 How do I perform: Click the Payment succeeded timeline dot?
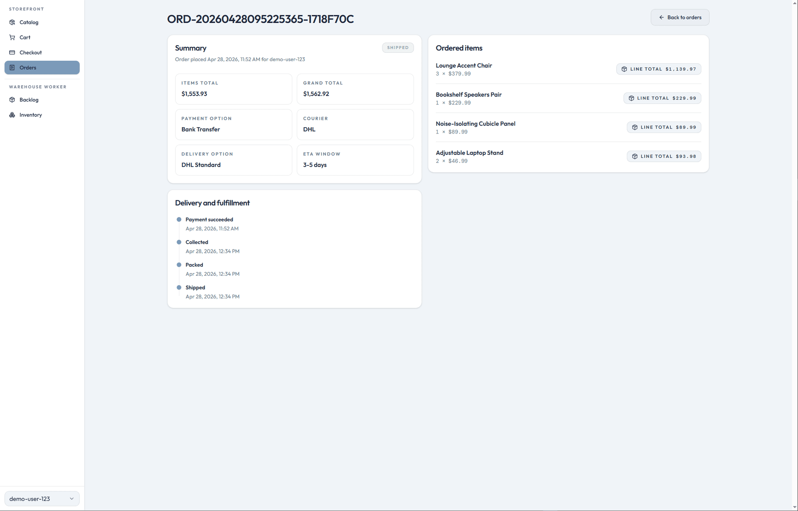pos(179,220)
